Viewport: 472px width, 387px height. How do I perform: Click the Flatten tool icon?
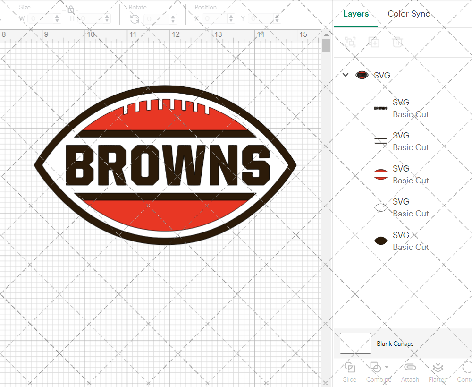click(438, 367)
